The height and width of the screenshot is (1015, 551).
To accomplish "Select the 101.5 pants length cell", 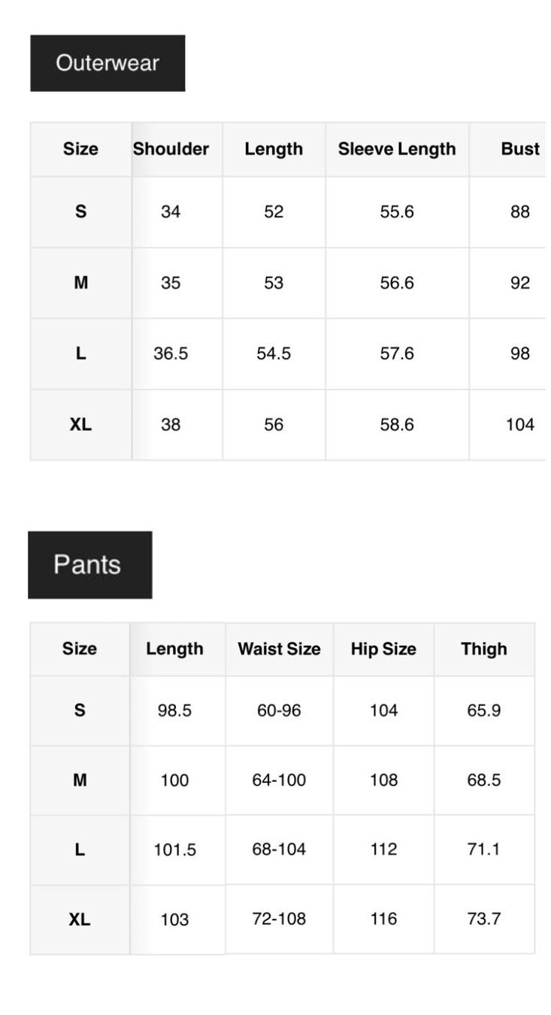I will point(174,850).
